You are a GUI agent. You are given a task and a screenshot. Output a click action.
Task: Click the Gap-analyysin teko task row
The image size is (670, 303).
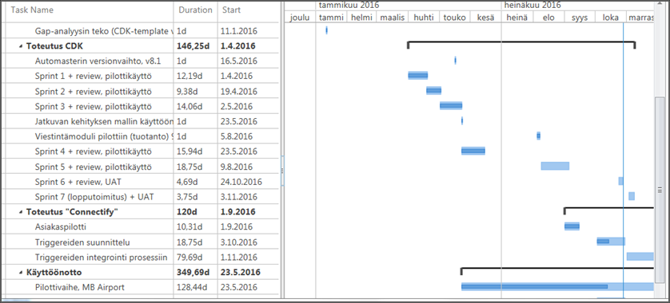pos(104,31)
